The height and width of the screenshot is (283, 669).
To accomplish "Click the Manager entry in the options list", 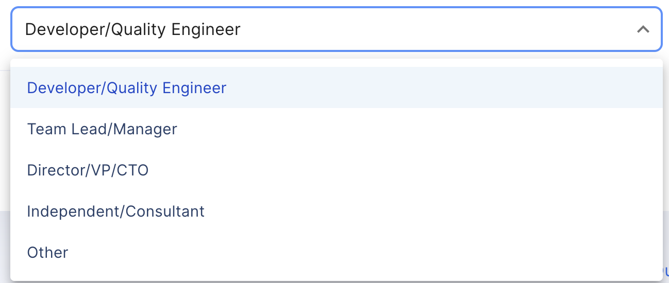I will pos(102,129).
